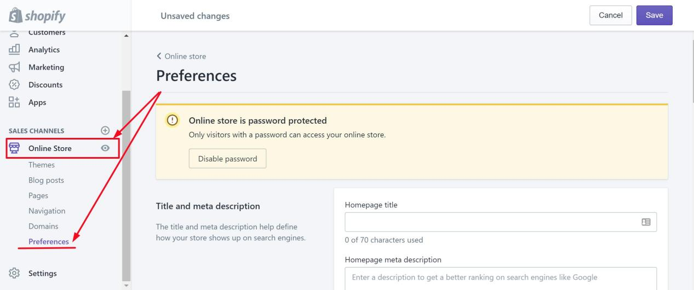The image size is (694, 290).
Task: View online store with eye icon
Action: 106,148
